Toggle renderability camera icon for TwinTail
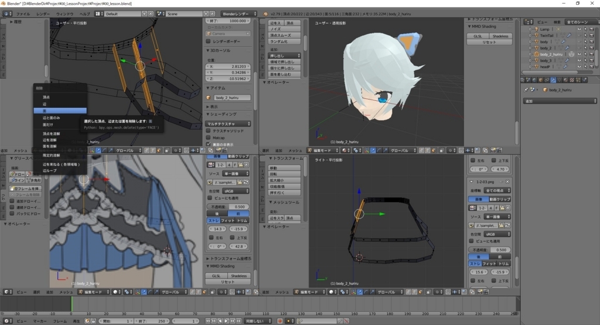Screen dimensions: 600x325 pyautogui.click(x=592, y=36)
